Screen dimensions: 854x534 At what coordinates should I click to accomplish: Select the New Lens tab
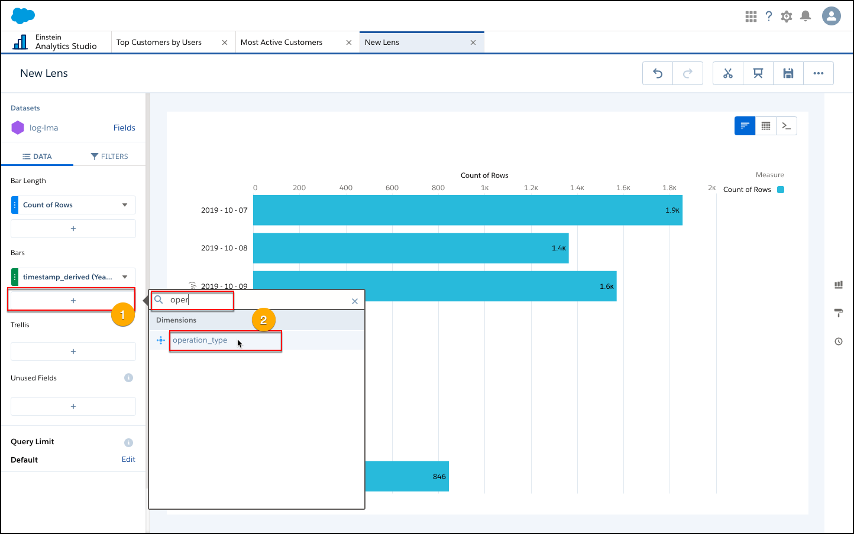pos(382,43)
